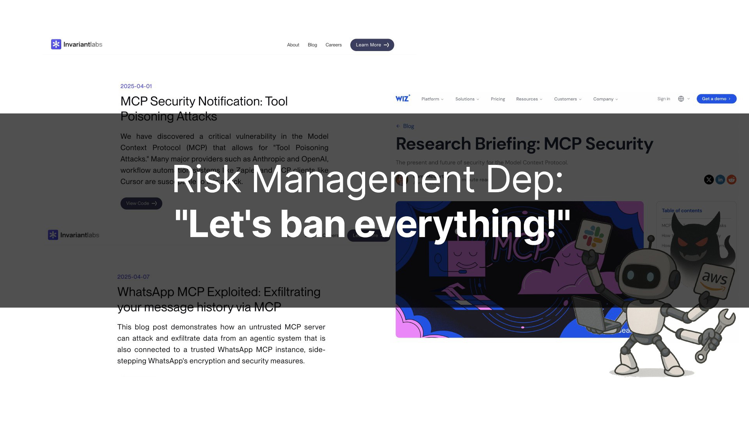The width and height of the screenshot is (749, 421).
Task: Open the Pricing page on Wiz
Action: click(498, 99)
